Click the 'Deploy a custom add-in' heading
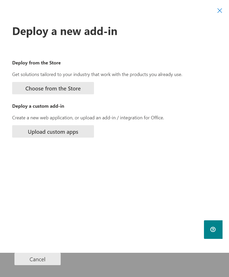 tap(38, 106)
